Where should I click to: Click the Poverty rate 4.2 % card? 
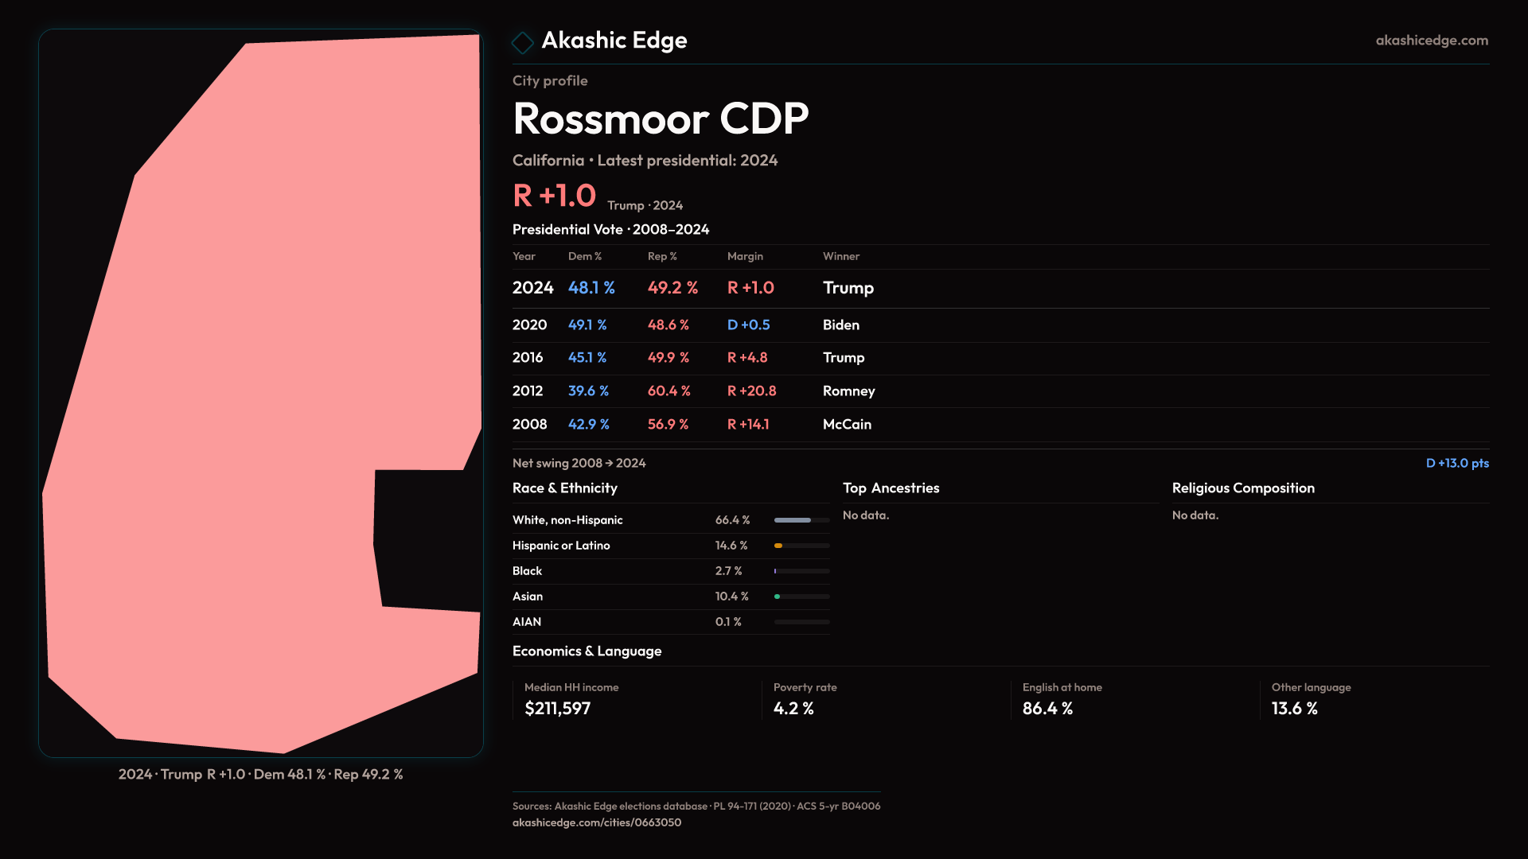pos(805,698)
